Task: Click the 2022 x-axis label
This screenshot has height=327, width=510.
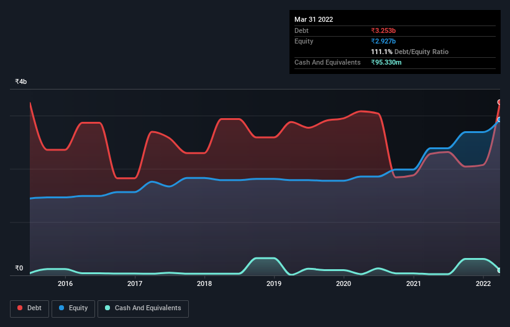Action: point(483,283)
